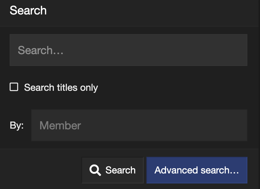Hit the search icon beside Search text

pos(95,170)
